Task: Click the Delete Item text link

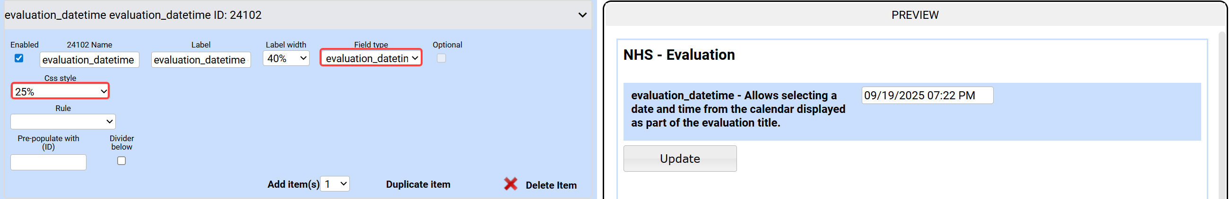Action: pos(551,186)
